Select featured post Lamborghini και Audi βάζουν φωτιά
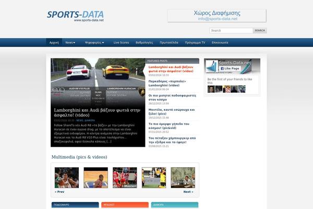The height and width of the screenshot is (209, 313). coord(171,69)
